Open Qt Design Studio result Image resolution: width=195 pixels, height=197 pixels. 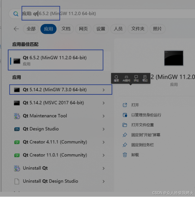[x=61, y=129]
